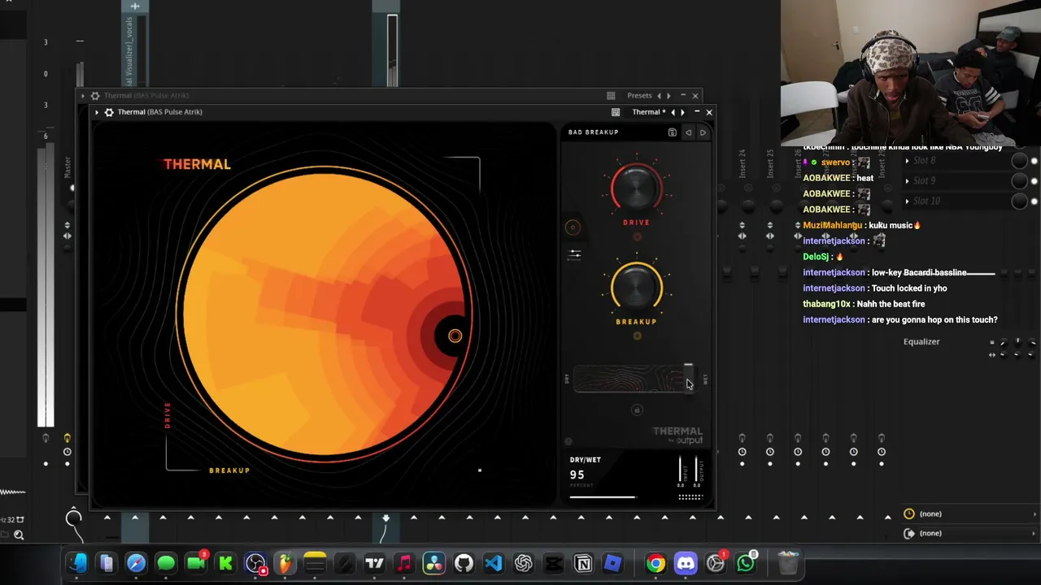Click the Input level meter
Screen dimensions: 1041x585
682,470
